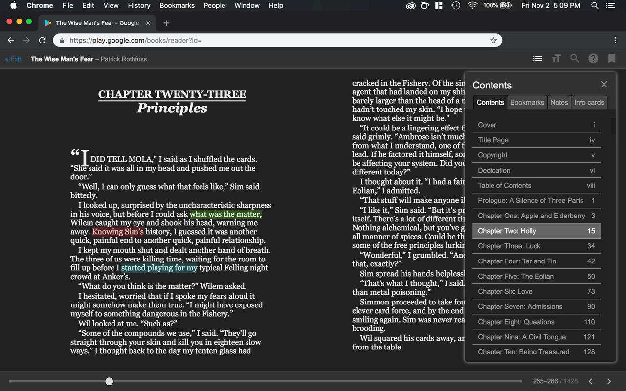Open the Apple menu

click(x=13, y=5)
